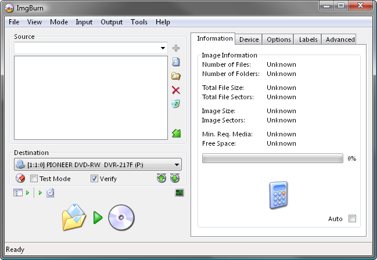Click the erase disc icon beside Test Mode
Viewport: 377px width, 260px height.
point(20,179)
